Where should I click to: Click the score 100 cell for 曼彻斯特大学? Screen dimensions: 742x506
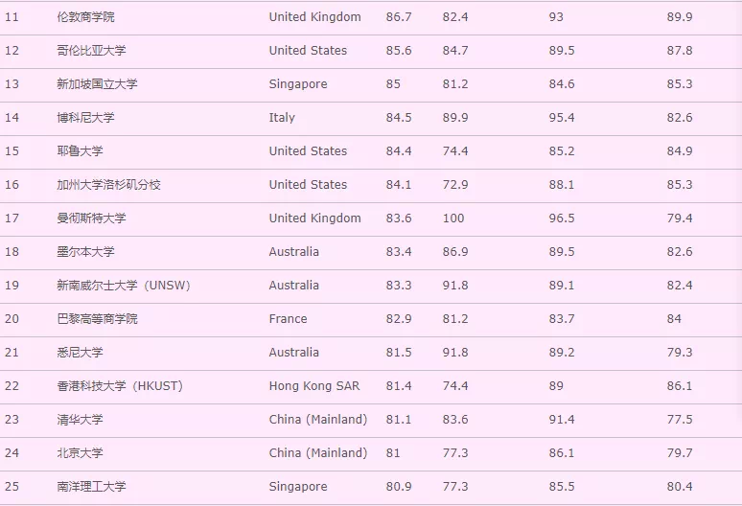click(x=452, y=218)
